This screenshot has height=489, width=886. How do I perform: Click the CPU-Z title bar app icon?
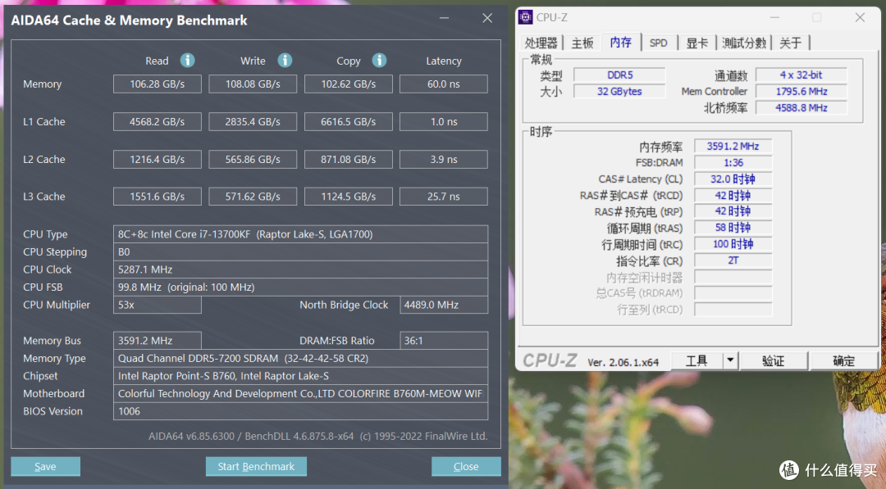tap(525, 17)
